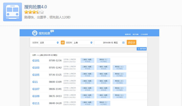Click the route heading 北京 --> 上海

(x=45, y=55)
